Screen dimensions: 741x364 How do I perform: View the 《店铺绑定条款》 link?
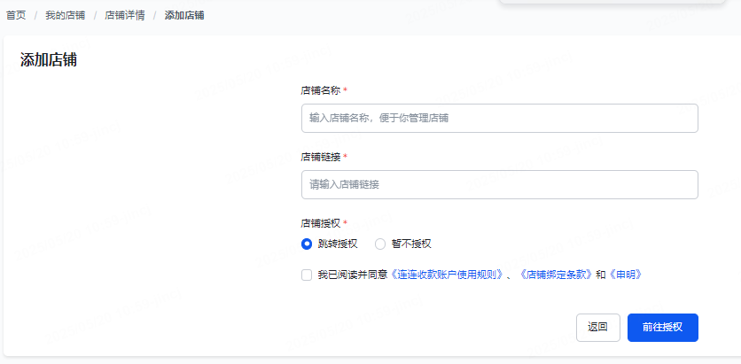556,275
